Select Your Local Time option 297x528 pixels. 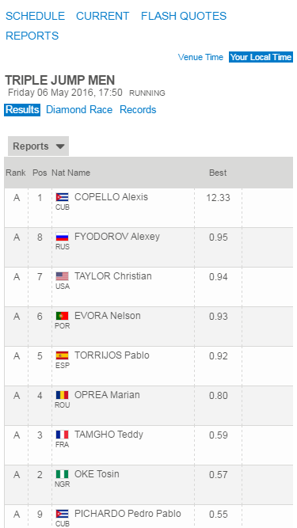(261, 57)
